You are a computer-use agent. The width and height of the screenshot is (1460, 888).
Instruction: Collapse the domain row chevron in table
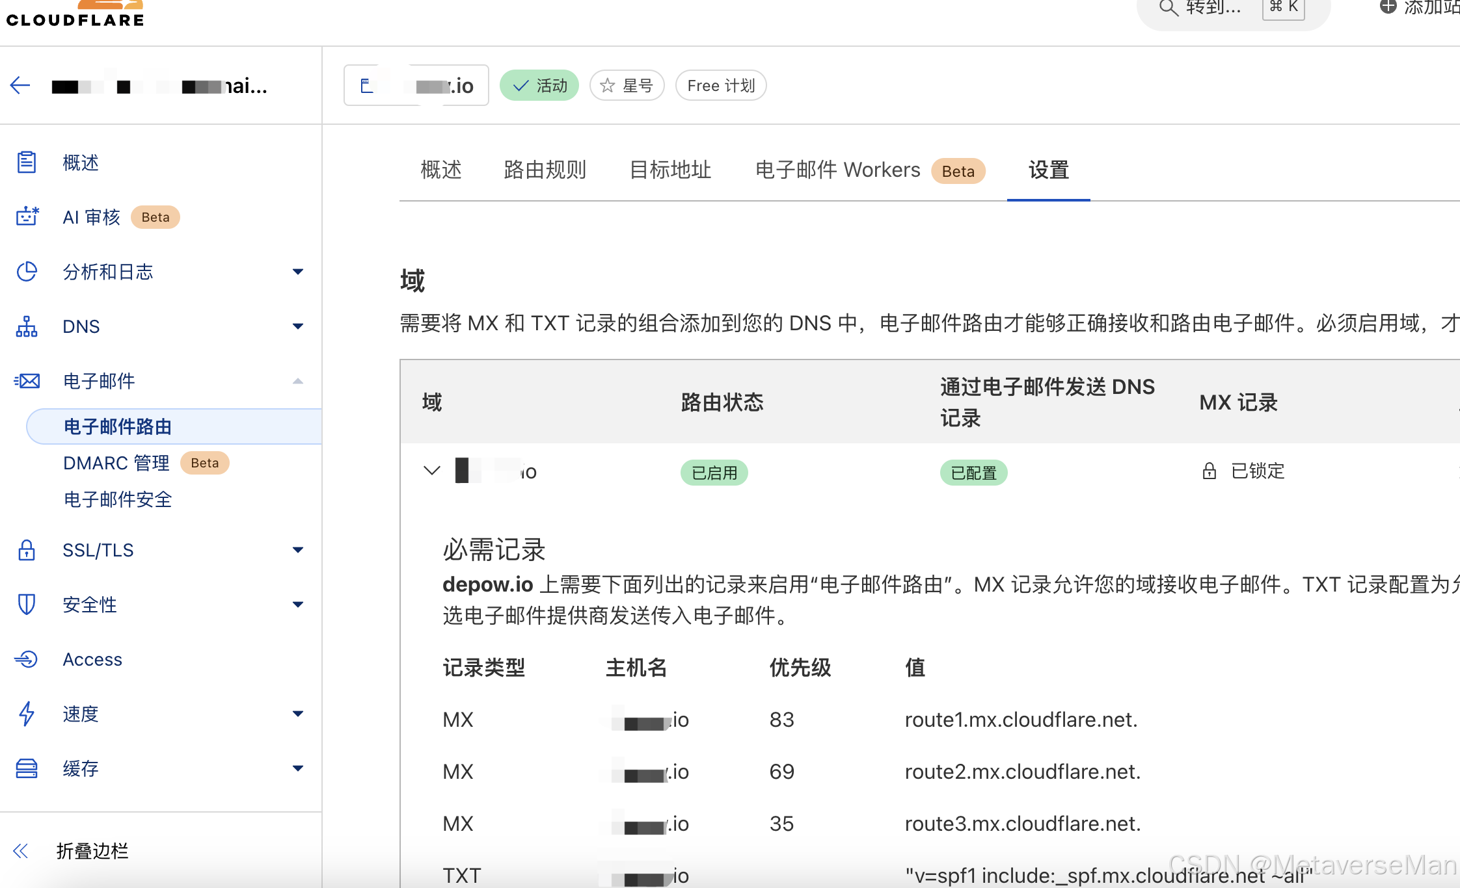click(x=431, y=471)
